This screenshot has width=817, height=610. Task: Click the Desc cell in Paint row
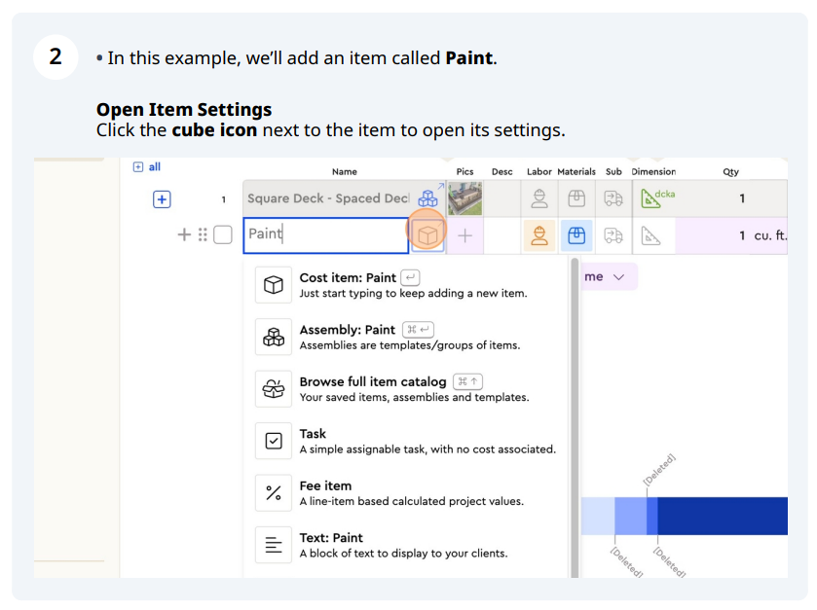click(x=501, y=235)
